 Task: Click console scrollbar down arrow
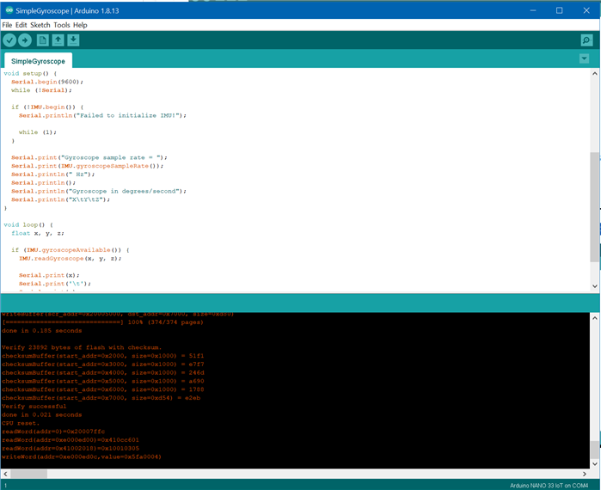594,463
